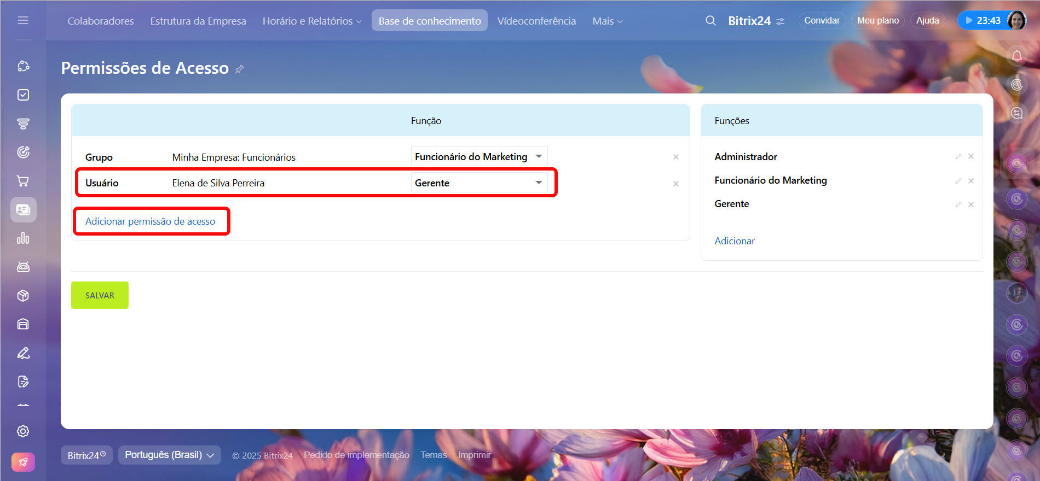Click the Adicionar link under Funções

coord(734,241)
